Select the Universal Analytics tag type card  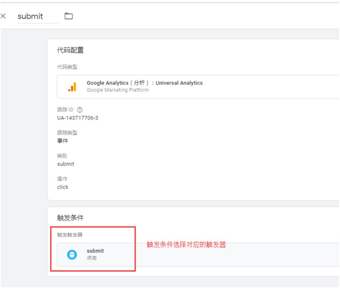(x=198, y=87)
